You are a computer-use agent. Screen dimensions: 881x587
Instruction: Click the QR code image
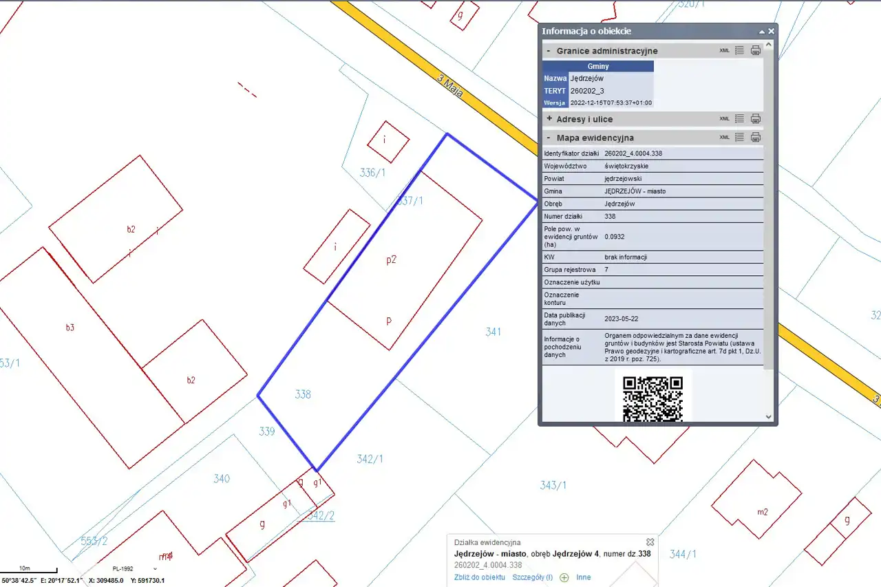[652, 398]
